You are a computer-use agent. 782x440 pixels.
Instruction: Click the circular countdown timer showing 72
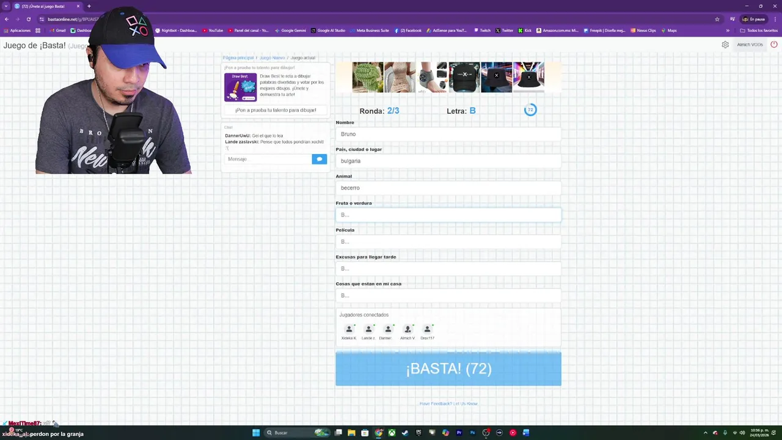(x=530, y=110)
